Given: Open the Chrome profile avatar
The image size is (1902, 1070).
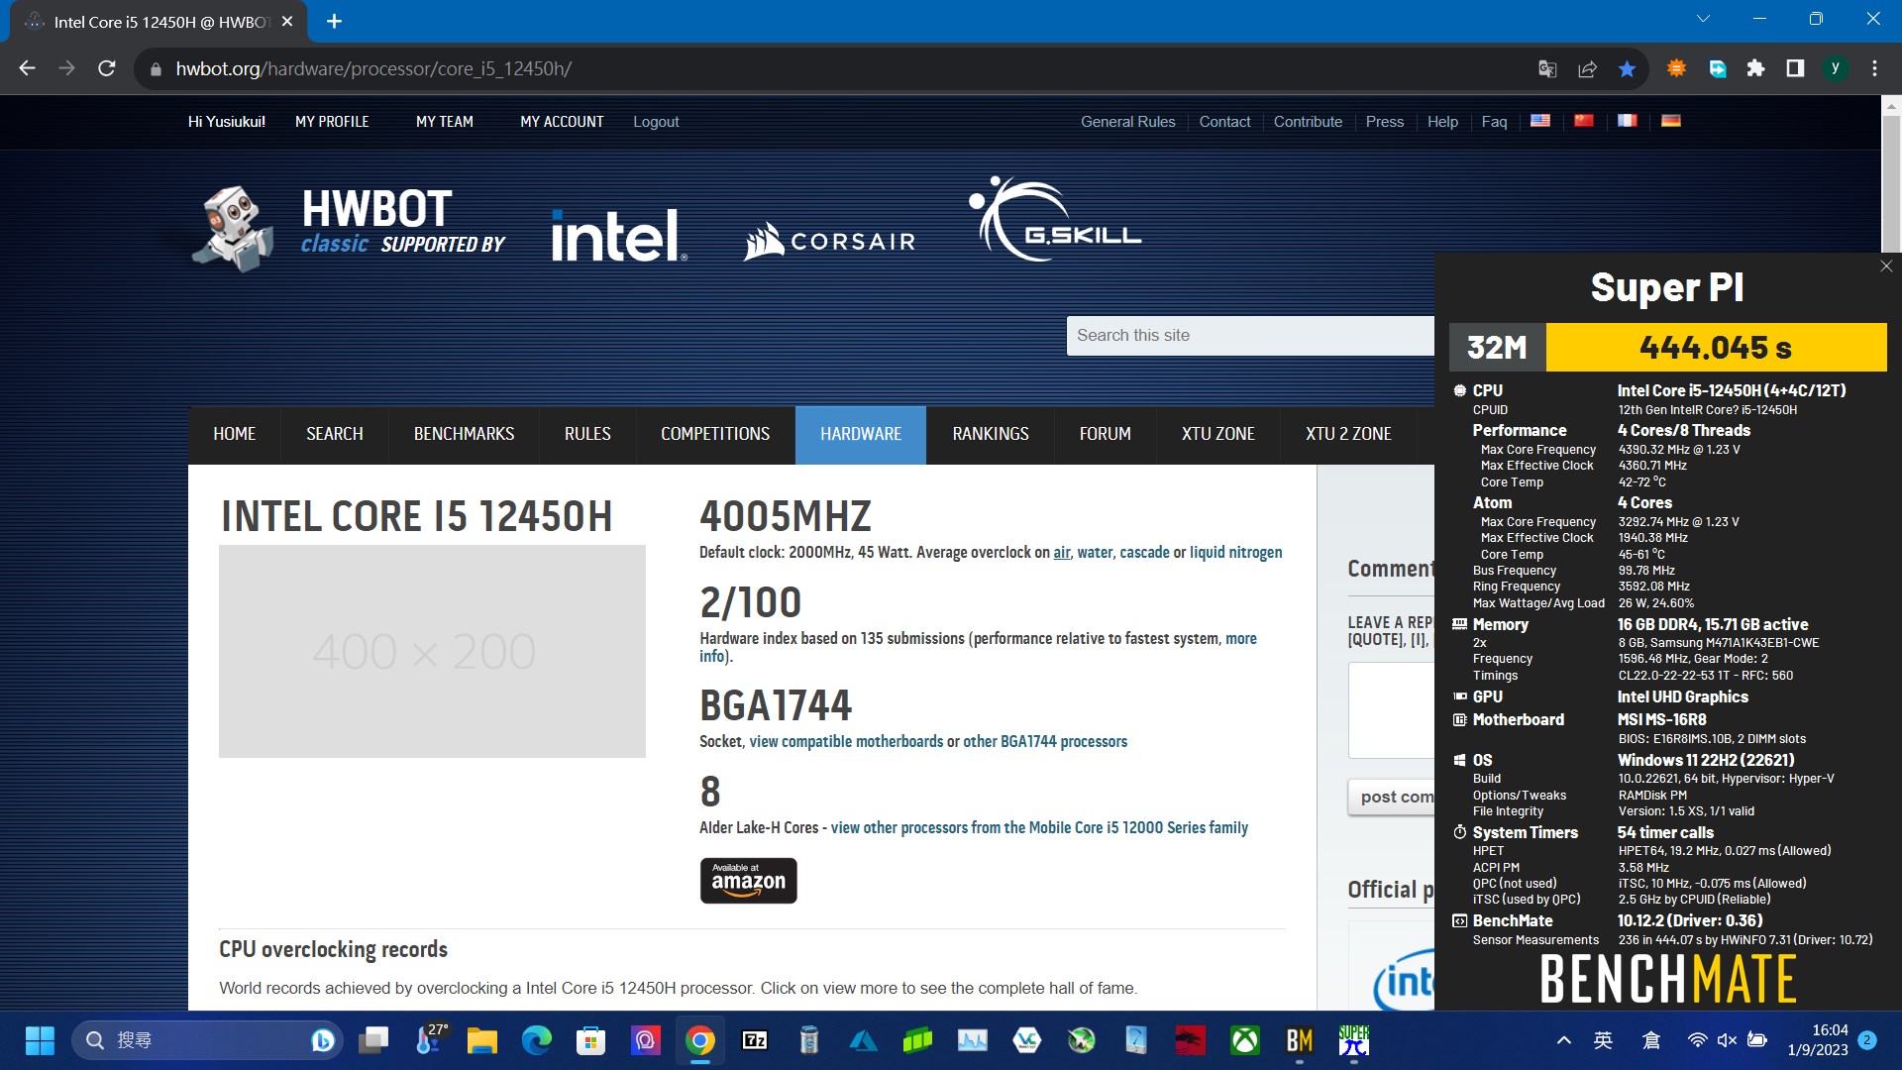Looking at the screenshot, I should click(1835, 68).
